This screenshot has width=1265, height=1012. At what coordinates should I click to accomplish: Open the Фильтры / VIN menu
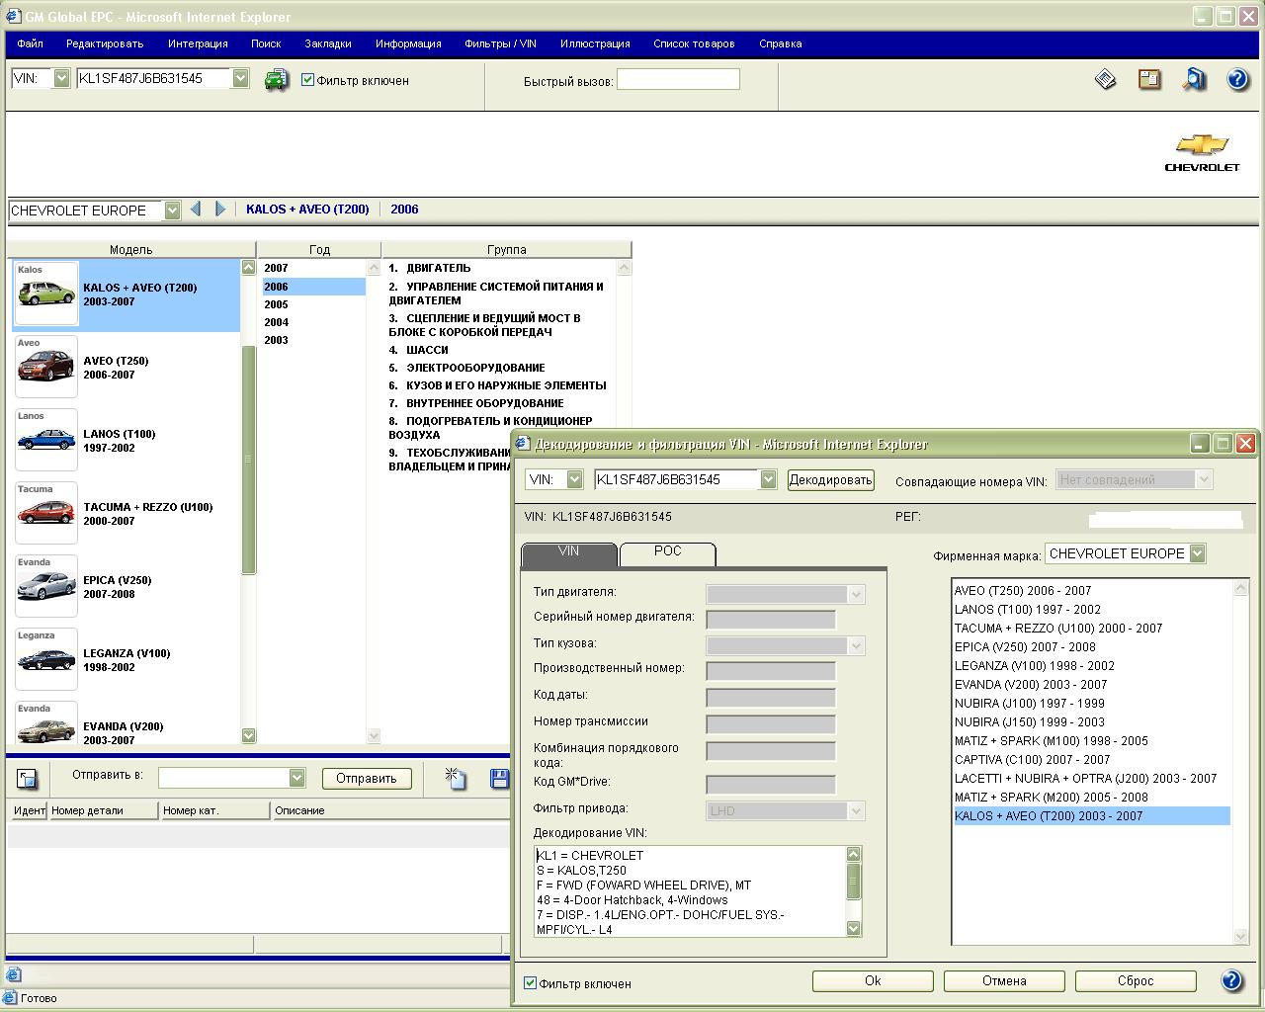tap(500, 43)
